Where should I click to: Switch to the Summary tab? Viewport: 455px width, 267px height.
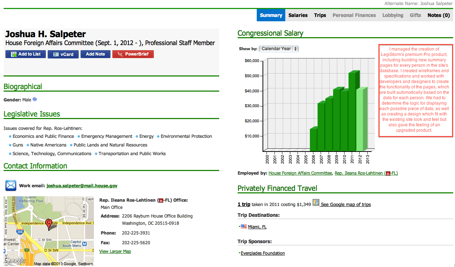pos(271,15)
